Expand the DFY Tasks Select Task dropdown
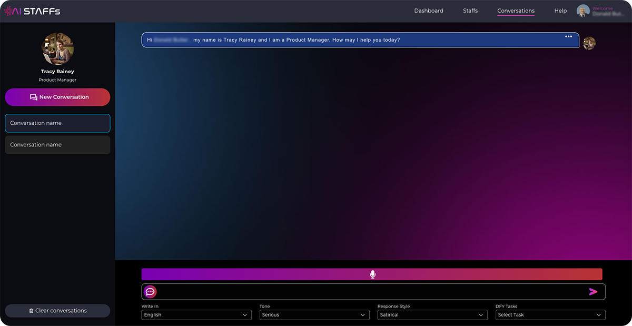 point(550,315)
